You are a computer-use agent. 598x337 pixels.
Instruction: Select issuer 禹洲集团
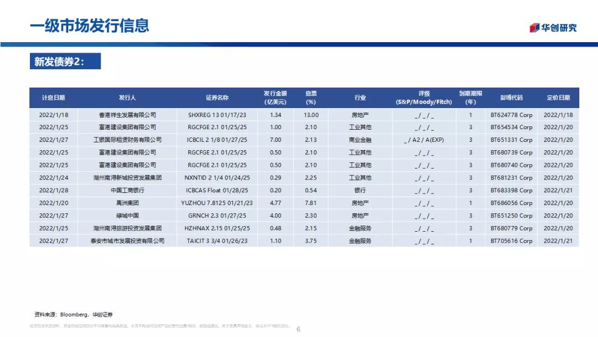[127, 203]
